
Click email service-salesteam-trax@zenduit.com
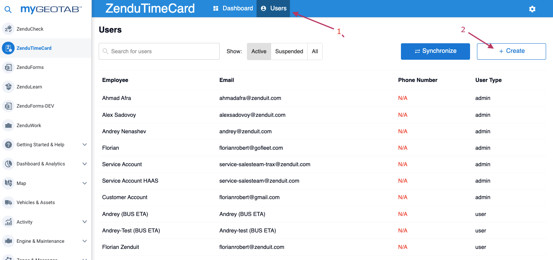pos(265,164)
